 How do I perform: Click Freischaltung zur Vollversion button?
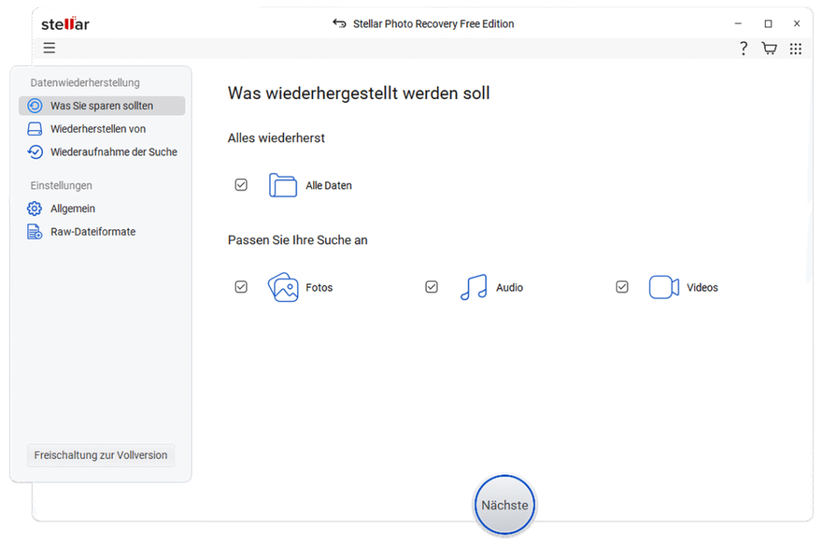coord(100,455)
